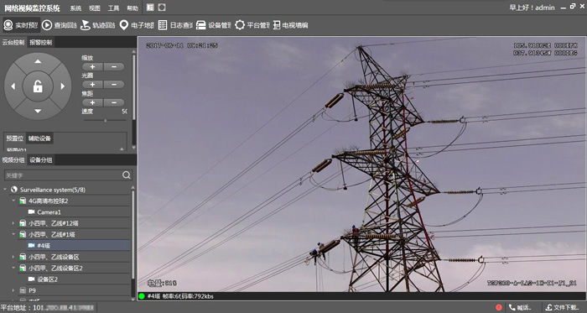Open the 实时预览 live preview module
This screenshot has height=313, width=587.
click(21, 25)
